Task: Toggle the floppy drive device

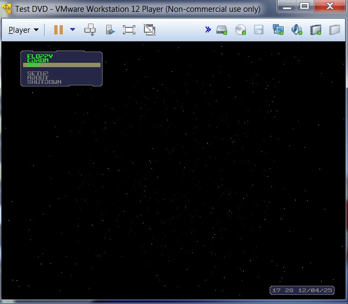Action: [x=259, y=30]
